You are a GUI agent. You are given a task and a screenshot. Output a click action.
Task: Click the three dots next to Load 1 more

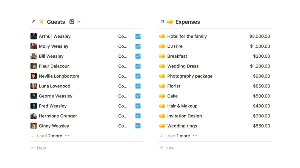(x=195, y=136)
